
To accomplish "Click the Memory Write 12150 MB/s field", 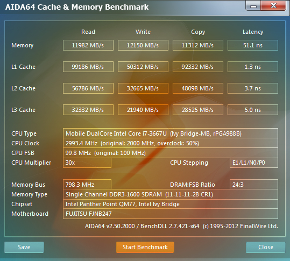I will coord(143,45).
